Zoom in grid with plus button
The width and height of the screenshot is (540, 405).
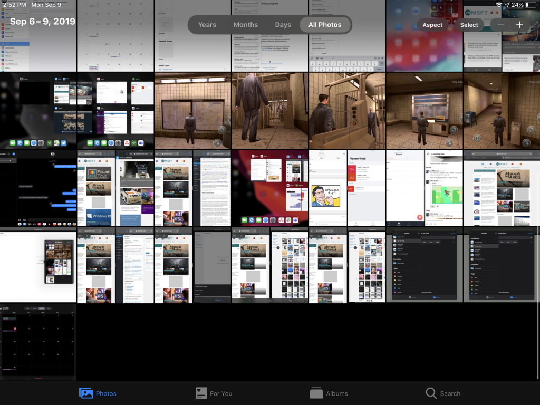(519, 25)
